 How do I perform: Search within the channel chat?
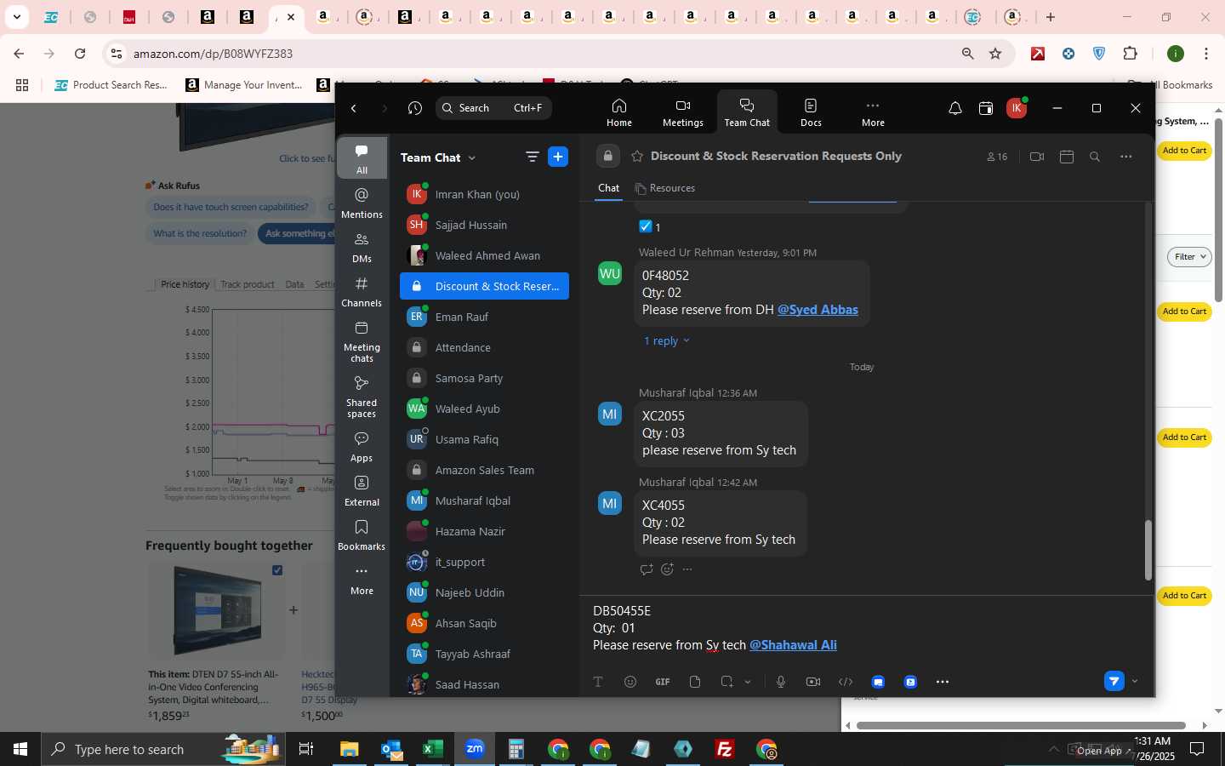pyautogui.click(x=1095, y=157)
